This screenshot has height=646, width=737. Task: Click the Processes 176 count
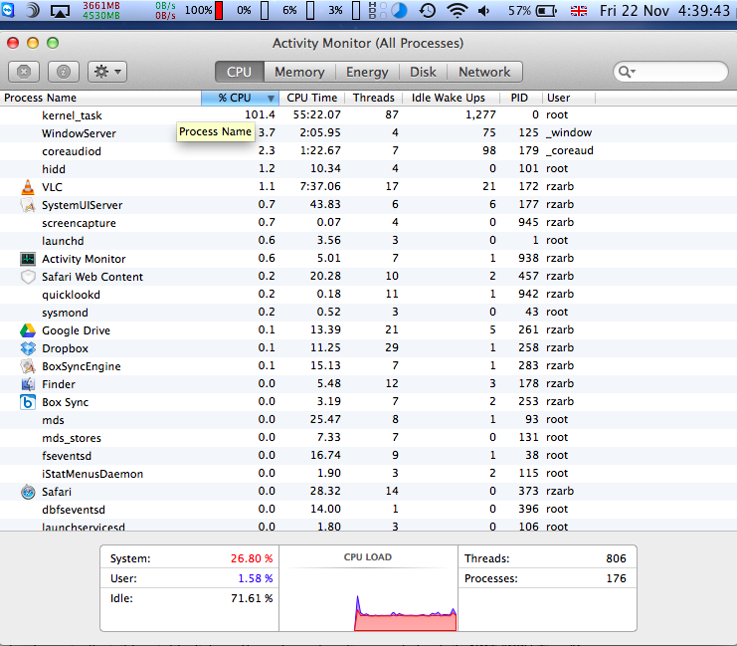616,578
